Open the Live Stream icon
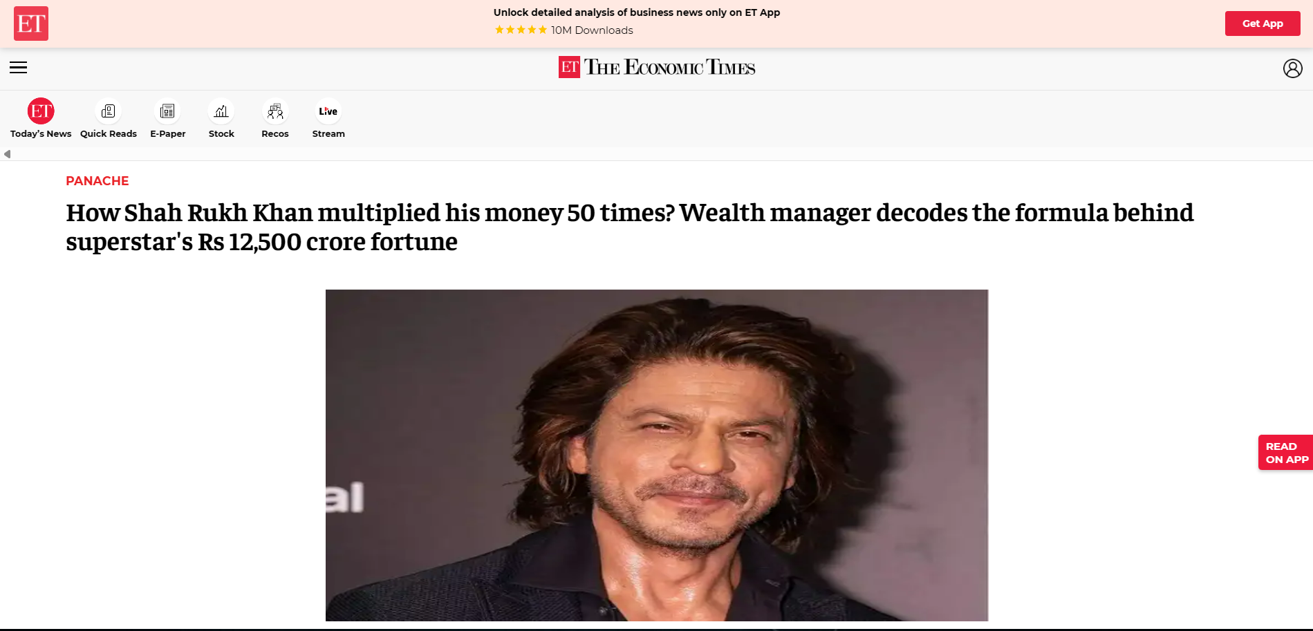The height and width of the screenshot is (631, 1313). [x=328, y=111]
